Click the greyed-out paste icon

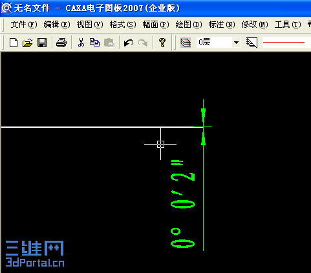point(109,43)
